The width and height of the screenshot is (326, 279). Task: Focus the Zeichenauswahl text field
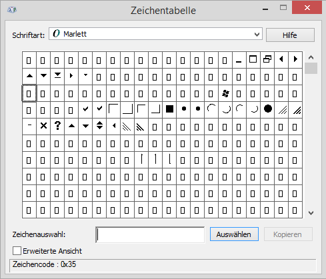pyautogui.click(x=150, y=235)
